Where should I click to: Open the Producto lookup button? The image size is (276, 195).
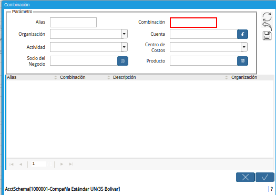coord(242,61)
